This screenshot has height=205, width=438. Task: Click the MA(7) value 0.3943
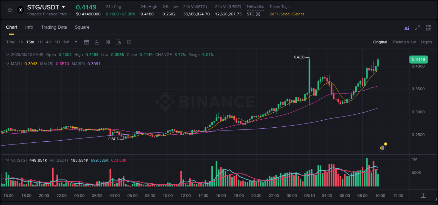pos(31,64)
